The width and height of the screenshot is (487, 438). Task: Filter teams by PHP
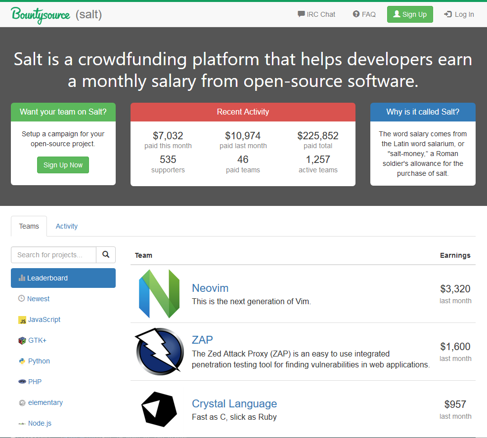click(x=30, y=382)
